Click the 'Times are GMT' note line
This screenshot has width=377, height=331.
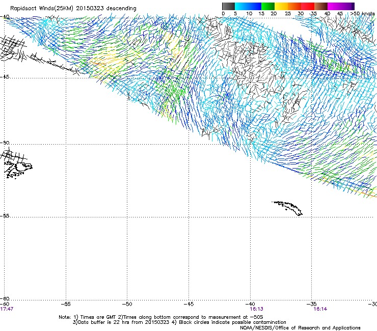click(161, 317)
